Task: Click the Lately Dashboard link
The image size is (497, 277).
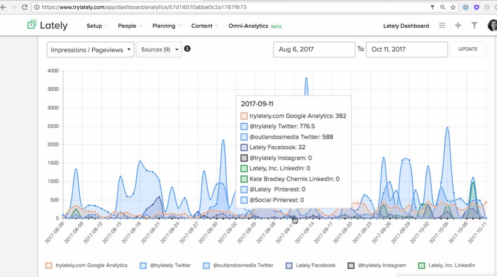Action: 406,26
